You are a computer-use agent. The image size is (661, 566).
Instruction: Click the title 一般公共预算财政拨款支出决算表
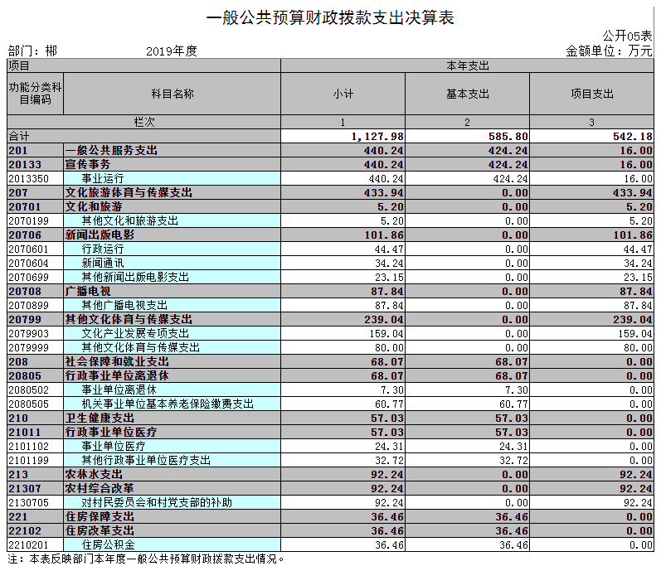[x=329, y=17]
